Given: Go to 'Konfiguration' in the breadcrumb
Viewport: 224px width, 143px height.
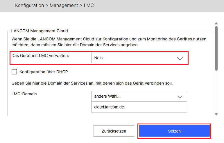Looking at the screenshot, I should coord(29,6).
